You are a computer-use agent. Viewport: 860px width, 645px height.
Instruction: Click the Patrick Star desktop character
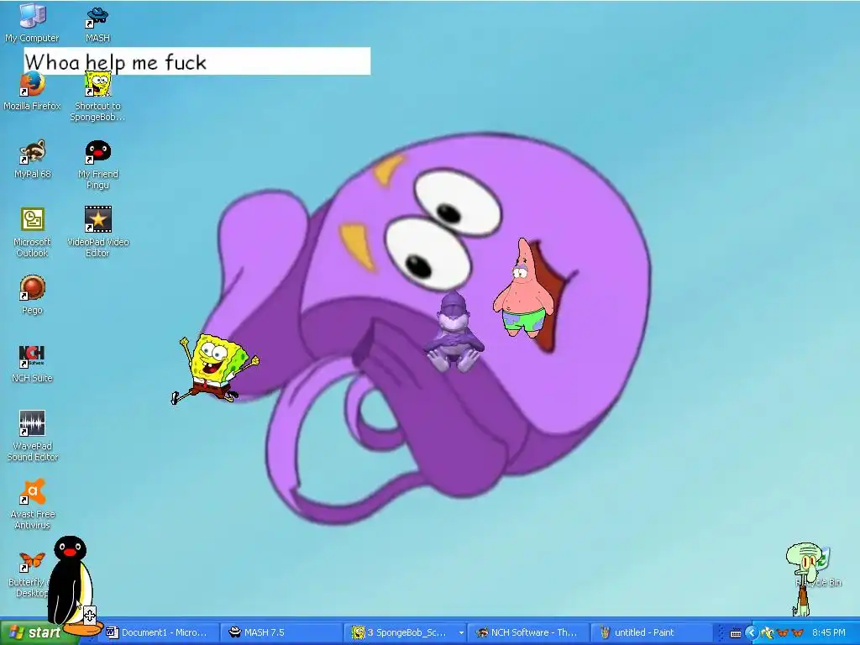click(524, 289)
